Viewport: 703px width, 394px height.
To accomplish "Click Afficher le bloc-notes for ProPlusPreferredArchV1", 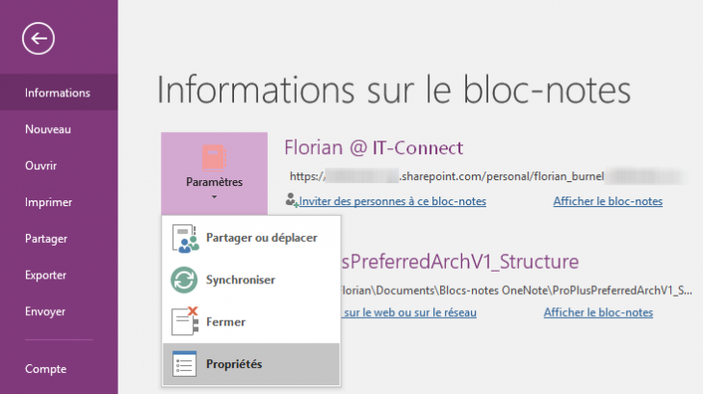I will 598,312.
